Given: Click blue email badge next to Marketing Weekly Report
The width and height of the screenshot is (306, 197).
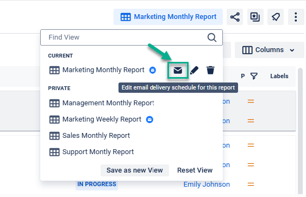Looking at the screenshot, I should point(149,119).
